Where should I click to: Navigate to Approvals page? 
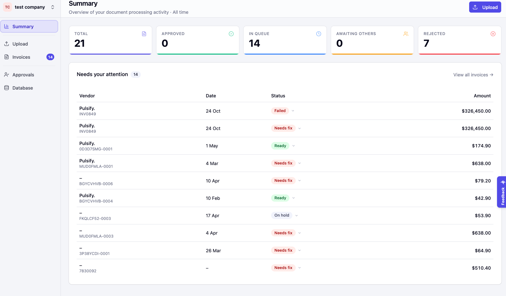coord(29,75)
